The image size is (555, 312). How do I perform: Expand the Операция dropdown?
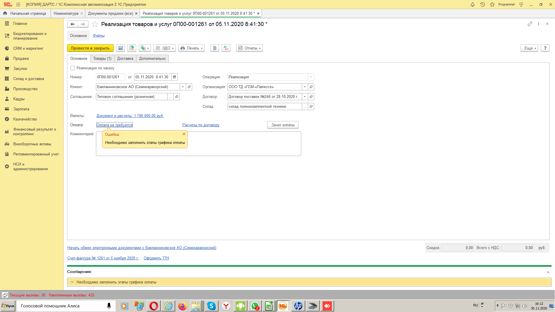pyautogui.click(x=311, y=77)
